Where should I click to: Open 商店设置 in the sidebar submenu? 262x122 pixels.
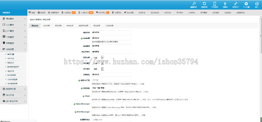(x=11, y=54)
